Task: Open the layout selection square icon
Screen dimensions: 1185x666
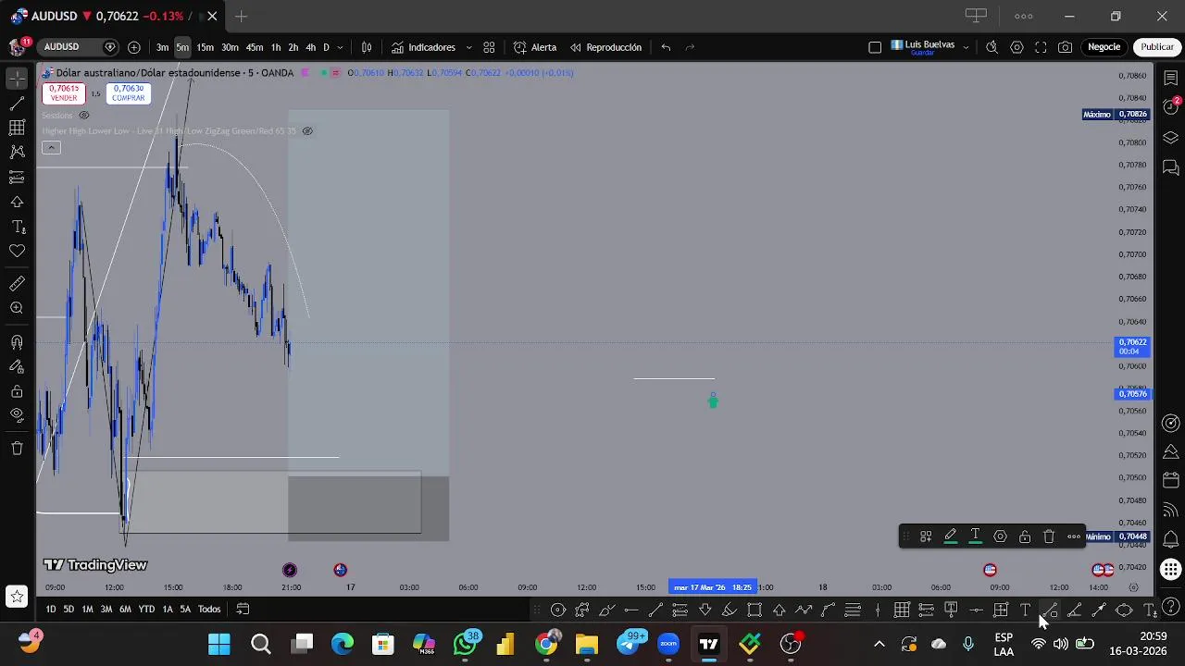Action: pos(875,47)
